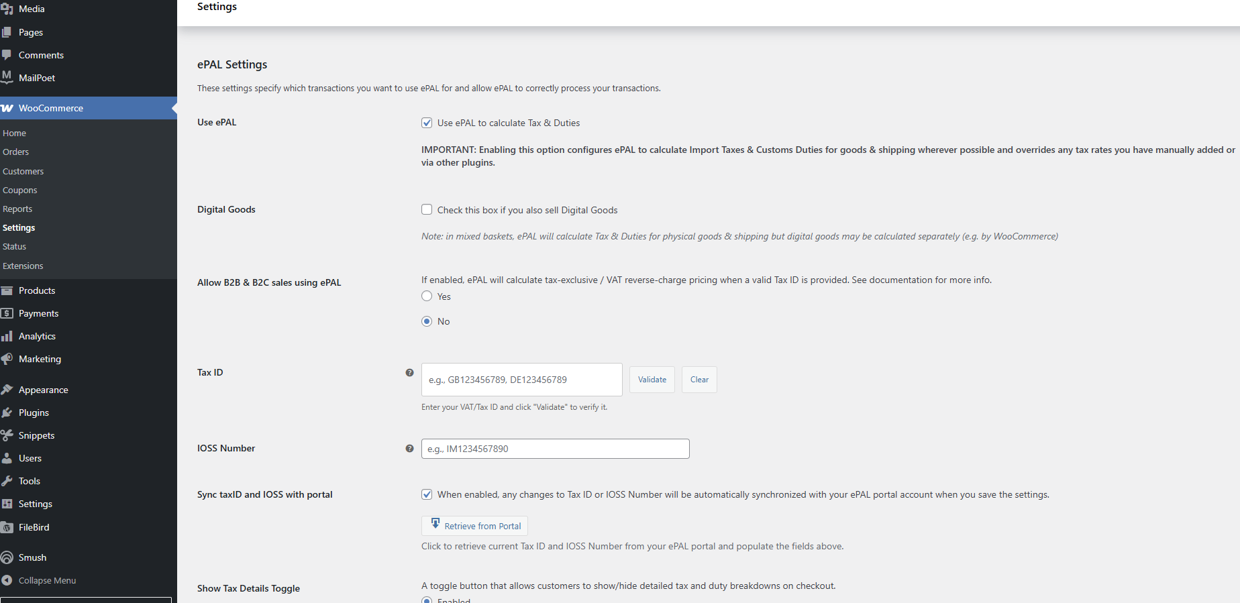Click the Smush icon in sidebar
This screenshot has width=1240, height=603.
pos(7,557)
